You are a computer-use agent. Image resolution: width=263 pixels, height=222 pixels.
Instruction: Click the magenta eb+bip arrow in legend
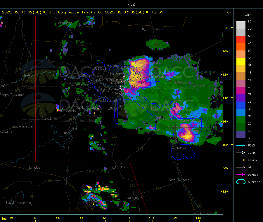[241, 175]
